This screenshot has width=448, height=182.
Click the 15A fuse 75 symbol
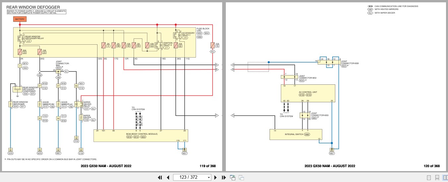tap(213, 45)
